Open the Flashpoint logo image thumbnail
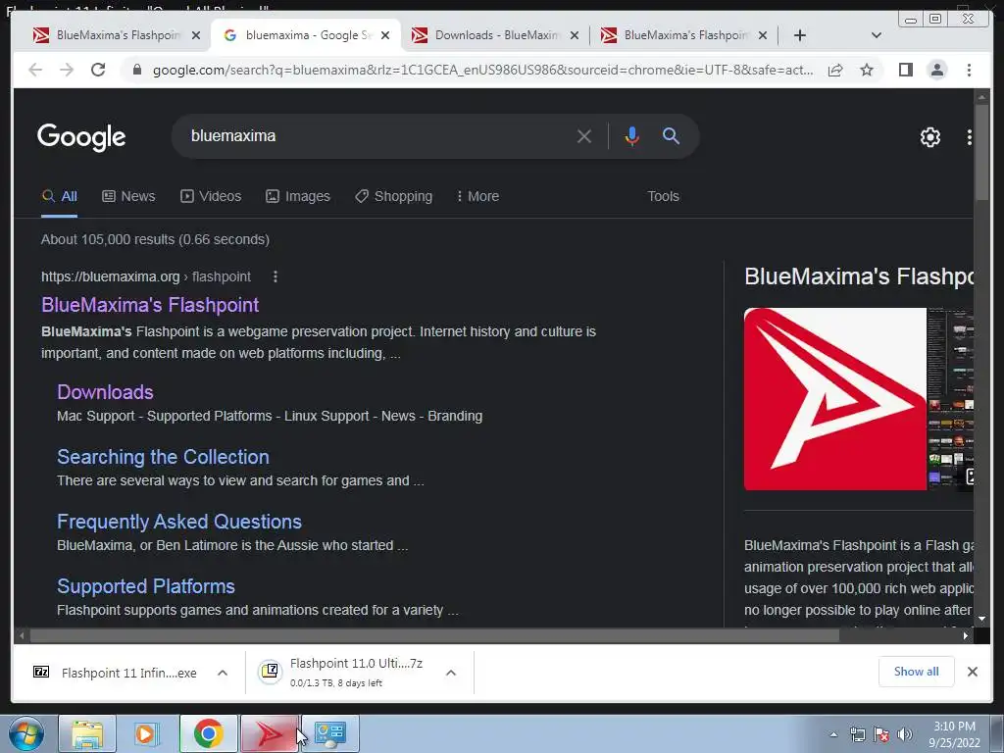 835,399
